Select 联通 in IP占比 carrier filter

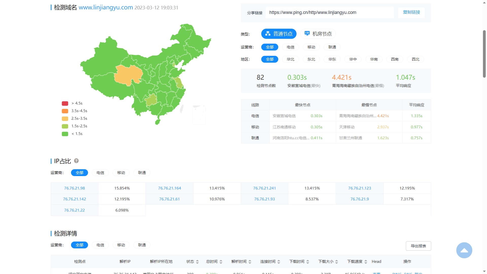coord(142,173)
